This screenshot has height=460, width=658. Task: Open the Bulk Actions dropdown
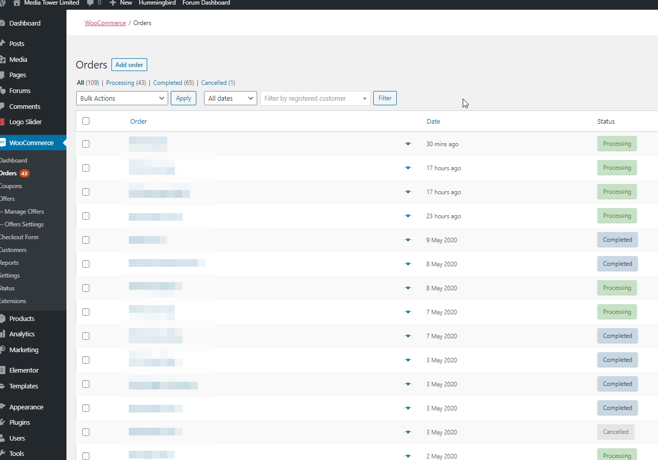pyautogui.click(x=122, y=98)
